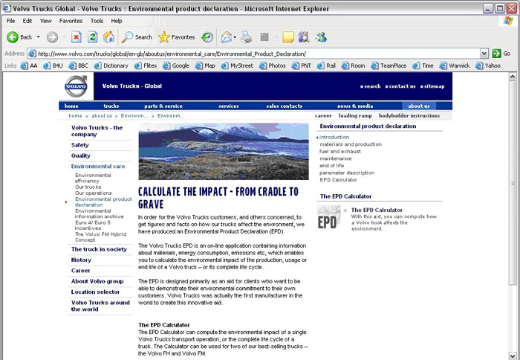Open the Help menu
This screenshot has height=360, width=520.
(x=117, y=21)
